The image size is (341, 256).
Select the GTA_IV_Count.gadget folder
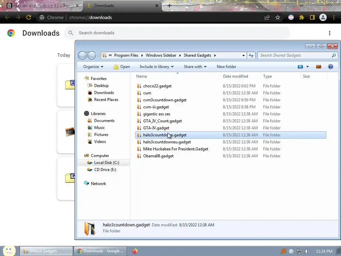tap(163, 121)
